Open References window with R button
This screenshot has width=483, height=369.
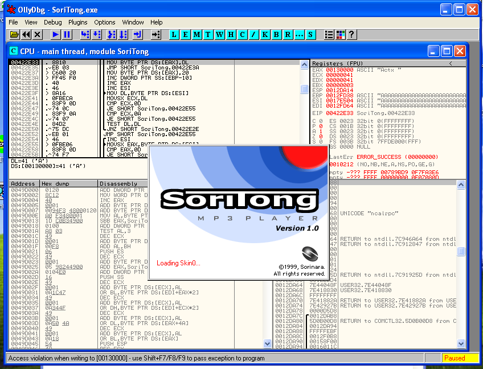(288, 35)
